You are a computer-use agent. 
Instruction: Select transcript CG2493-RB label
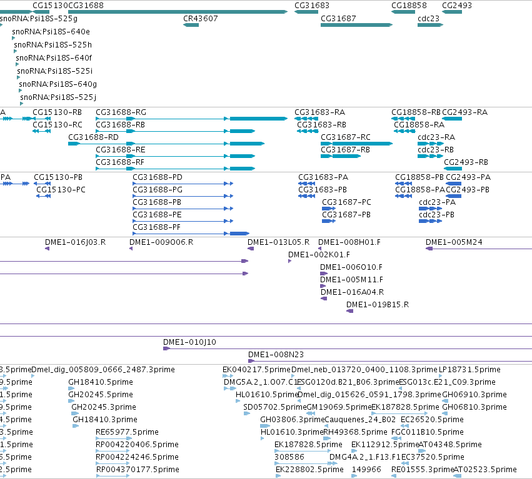tap(466, 162)
